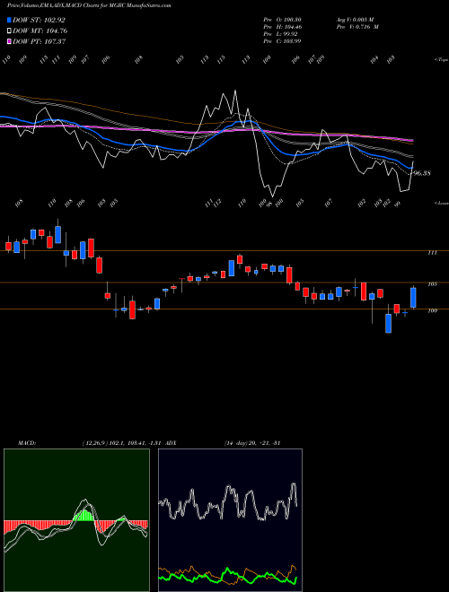
Task: Select the 'DOW MT: 104.76' legend label
Action: point(40,30)
